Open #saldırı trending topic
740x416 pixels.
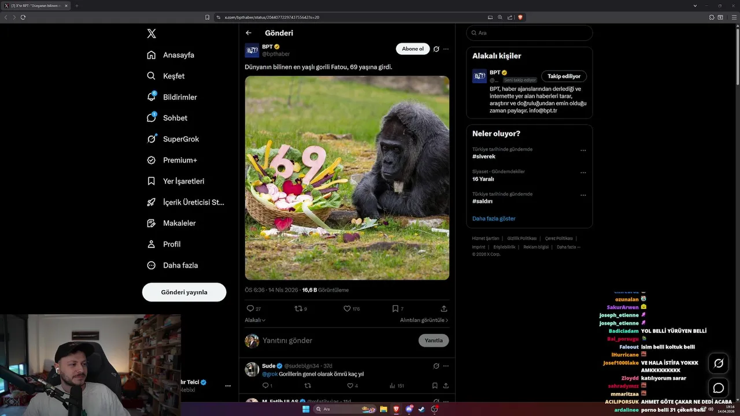482,201
